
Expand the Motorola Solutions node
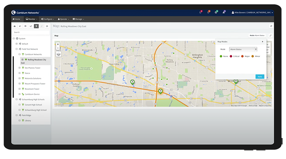coord(20,78)
